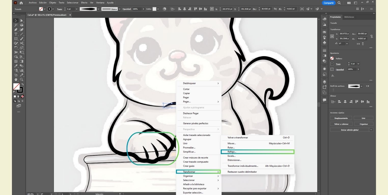Select the reference point grid in Transformar

tap(332, 36)
